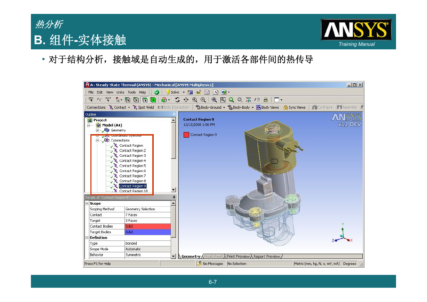The image size is (427, 302).
Task: Click the Connections toolbar label
Action: coord(96,107)
